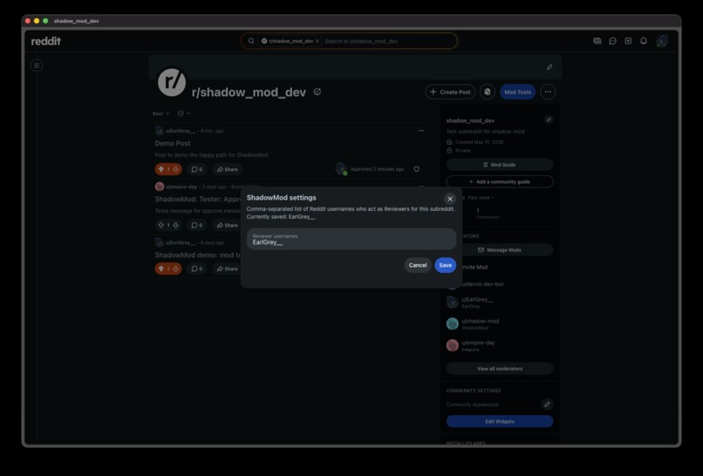This screenshot has width=703, height=476.
Task: Open the create post plus icon in header
Action: click(x=628, y=41)
